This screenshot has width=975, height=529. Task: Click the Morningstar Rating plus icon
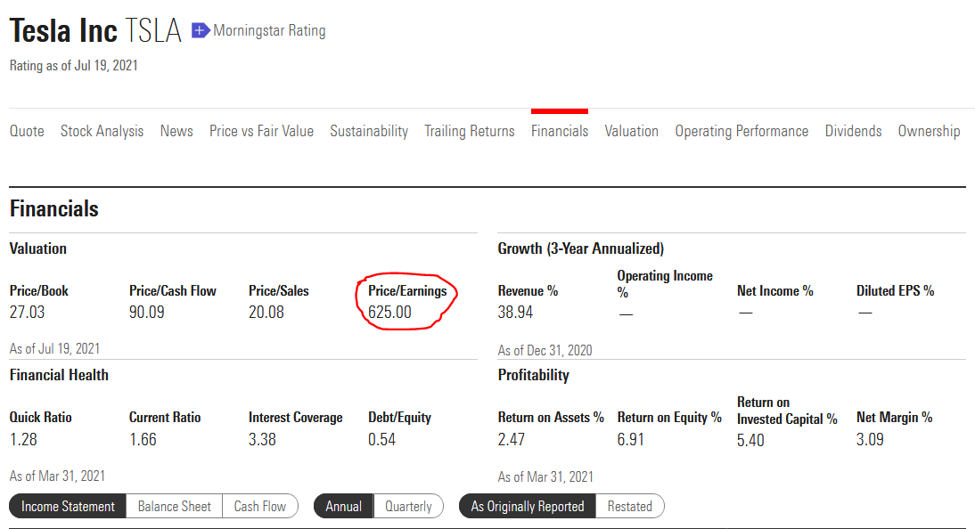(x=200, y=30)
